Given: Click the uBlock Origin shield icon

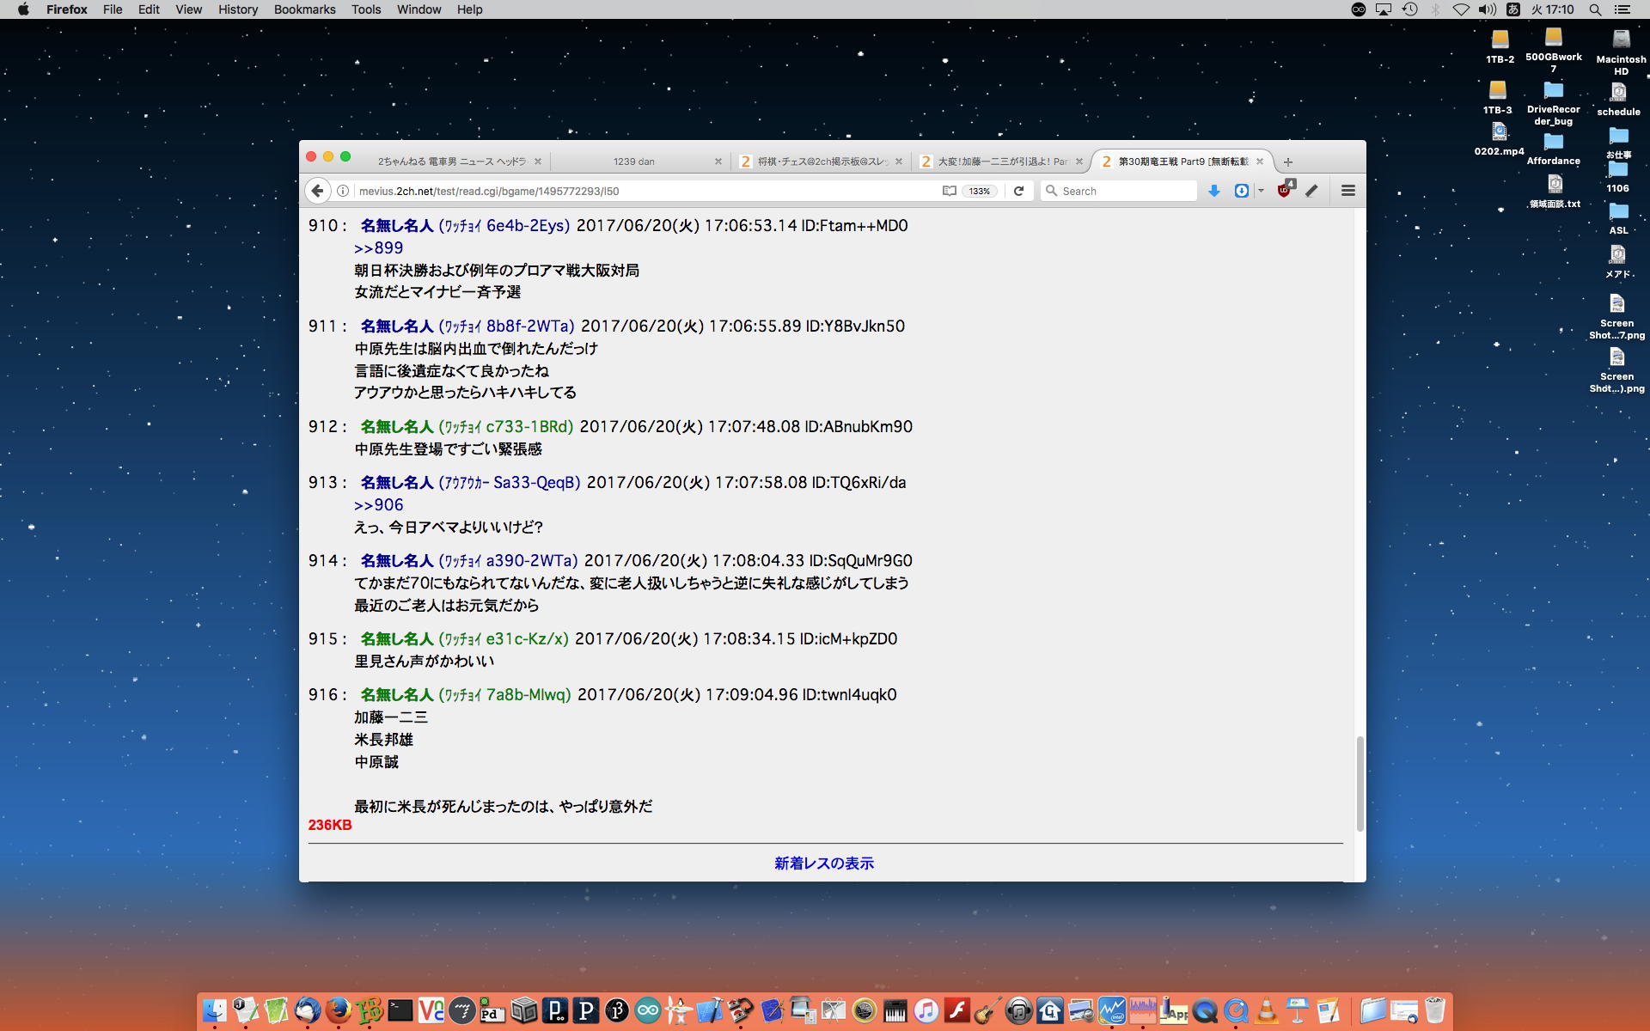Looking at the screenshot, I should point(1284,191).
